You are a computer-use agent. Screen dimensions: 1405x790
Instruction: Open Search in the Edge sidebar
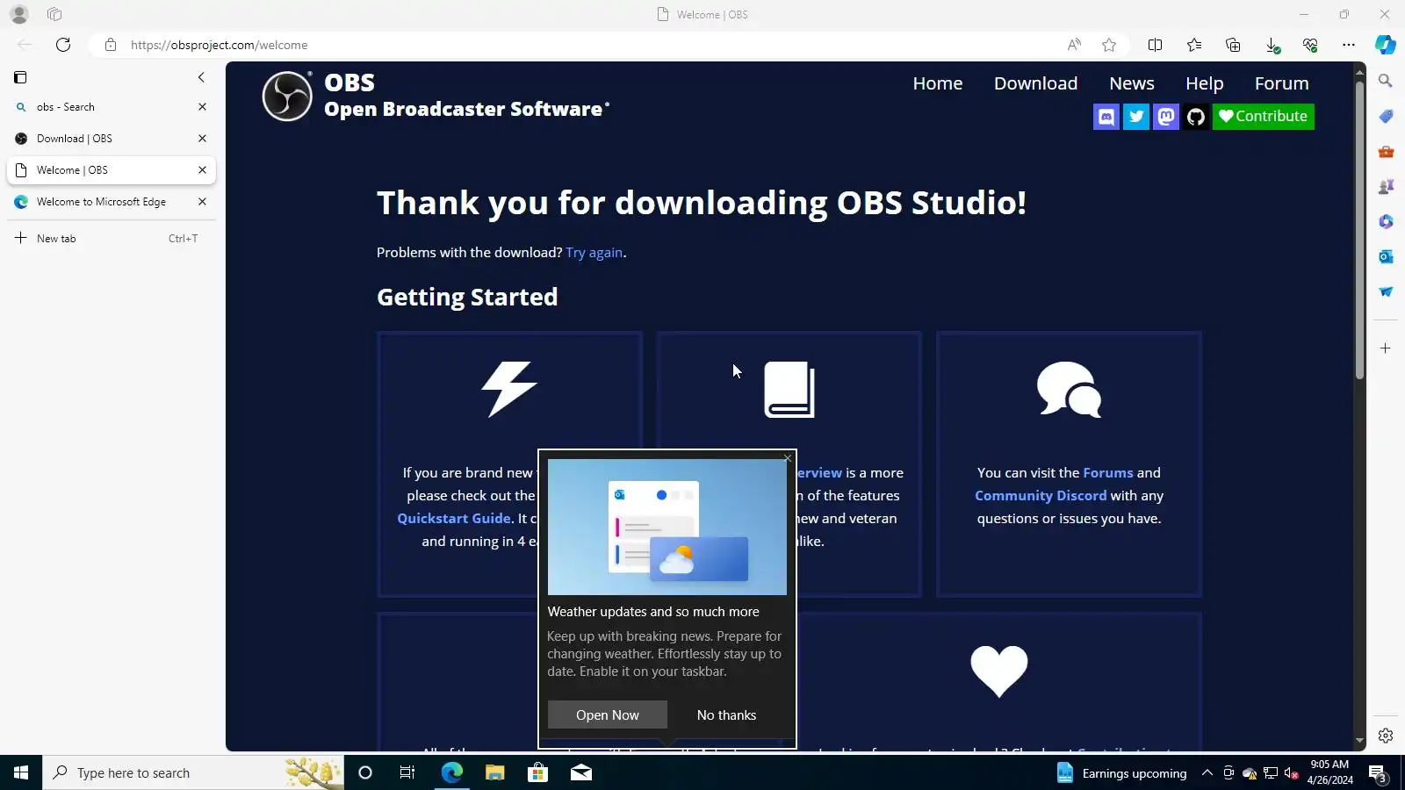click(x=1386, y=81)
